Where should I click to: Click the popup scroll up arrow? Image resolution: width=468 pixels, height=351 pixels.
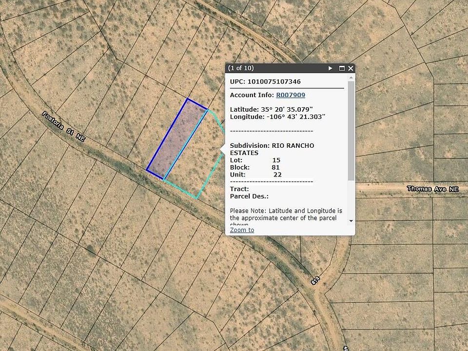(351, 77)
